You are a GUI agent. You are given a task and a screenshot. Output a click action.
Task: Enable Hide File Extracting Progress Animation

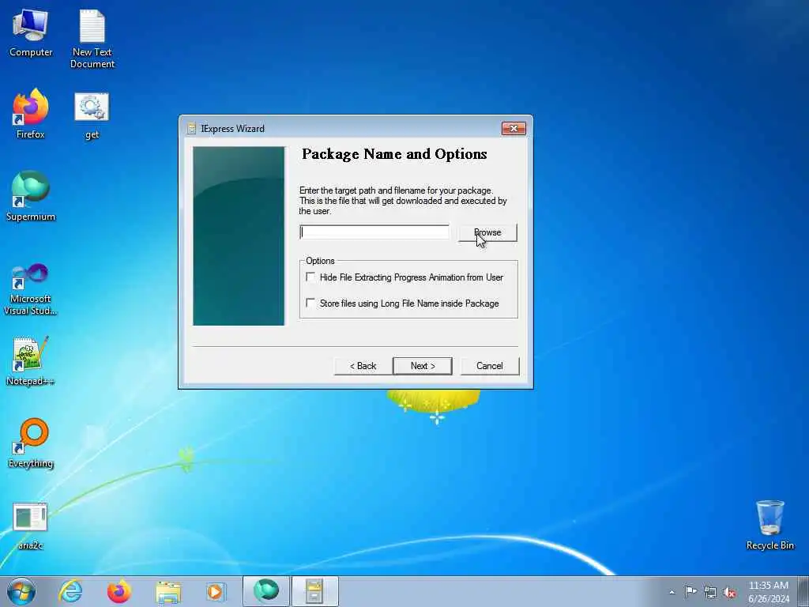(310, 277)
